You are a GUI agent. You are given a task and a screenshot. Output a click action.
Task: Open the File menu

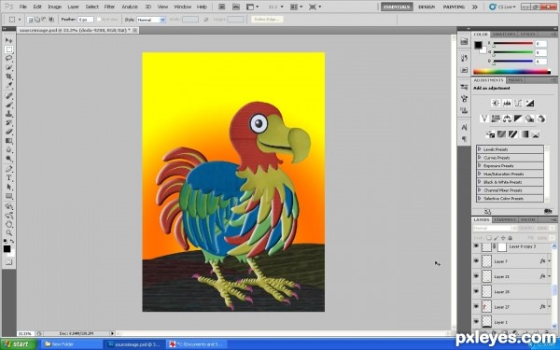(22, 7)
